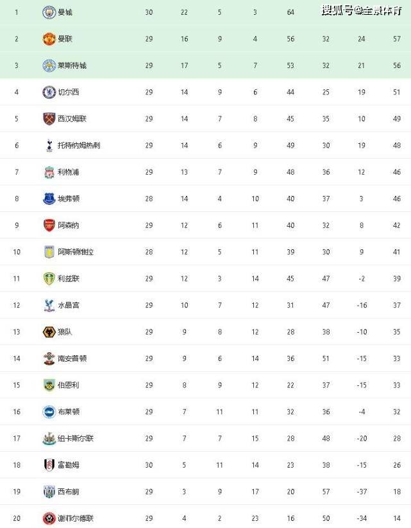This screenshot has width=411, height=528.
Task: Click the Liverpool club crest
Action: 49,172
